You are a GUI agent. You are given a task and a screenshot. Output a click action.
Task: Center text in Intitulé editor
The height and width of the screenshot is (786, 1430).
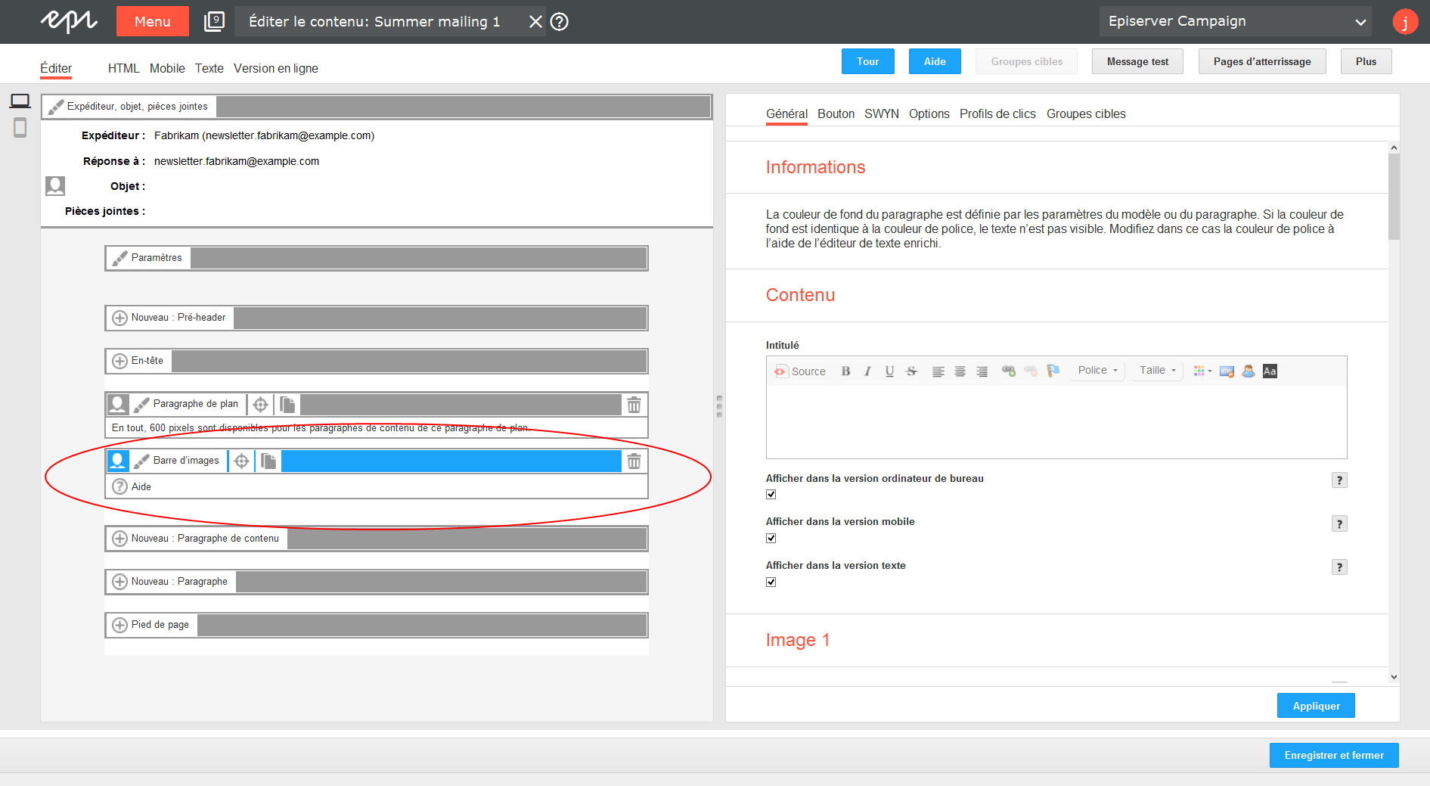pos(960,371)
